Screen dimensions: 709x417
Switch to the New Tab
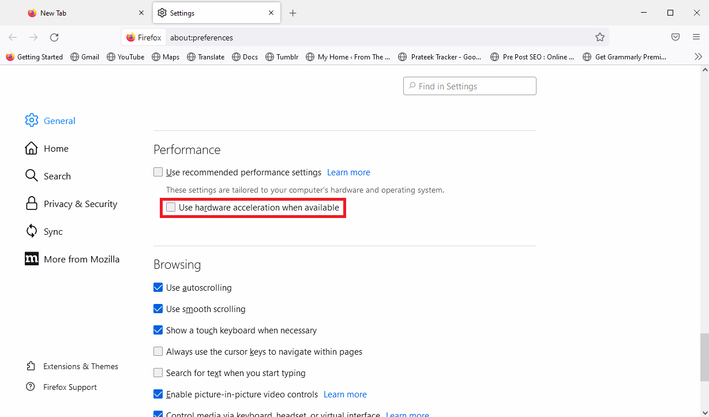54,12
